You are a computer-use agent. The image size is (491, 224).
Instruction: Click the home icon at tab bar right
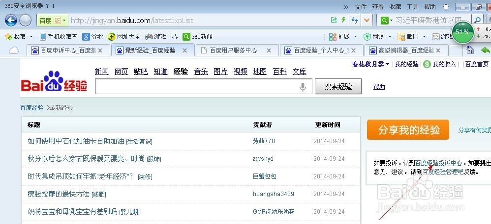coord(470,50)
